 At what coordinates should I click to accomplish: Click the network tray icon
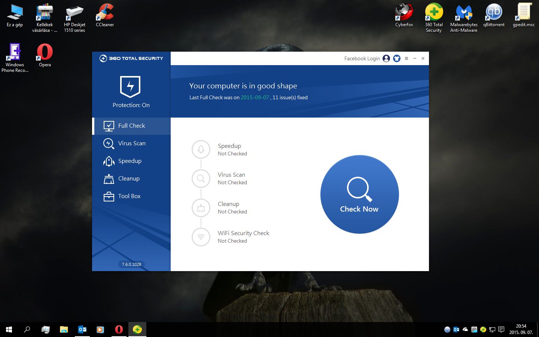[492, 330]
